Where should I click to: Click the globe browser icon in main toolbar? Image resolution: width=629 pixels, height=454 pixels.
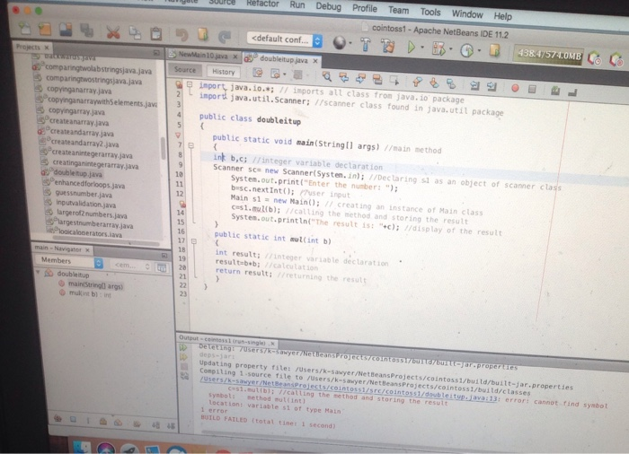[x=340, y=42]
